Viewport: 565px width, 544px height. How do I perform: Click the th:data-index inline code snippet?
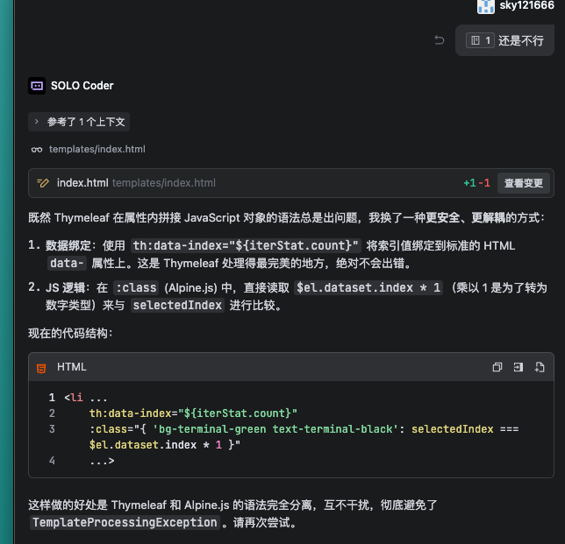pos(245,245)
